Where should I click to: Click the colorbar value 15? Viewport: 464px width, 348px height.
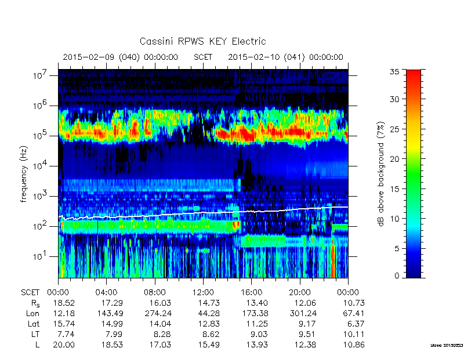(394, 189)
